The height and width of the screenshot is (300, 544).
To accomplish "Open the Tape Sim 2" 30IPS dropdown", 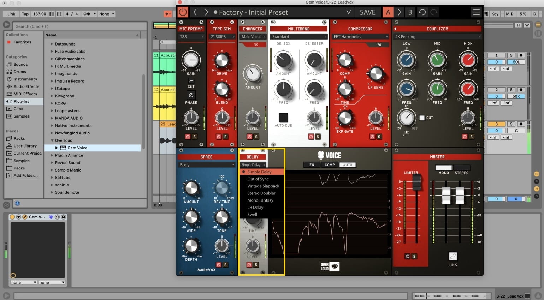I will pyautogui.click(x=222, y=37).
